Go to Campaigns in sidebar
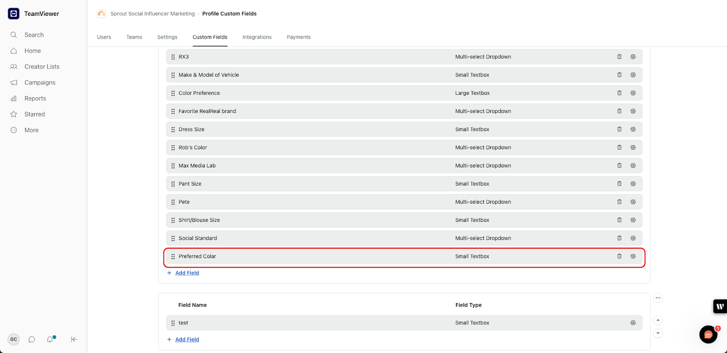The height and width of the screenshot is (353, 727). [40, 83]
